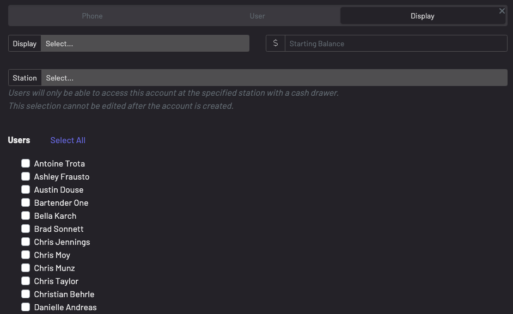The height and width of the screenshot is (314, 513).
Task: Click the dollar sign icon
Action: [x=276, y=44]
